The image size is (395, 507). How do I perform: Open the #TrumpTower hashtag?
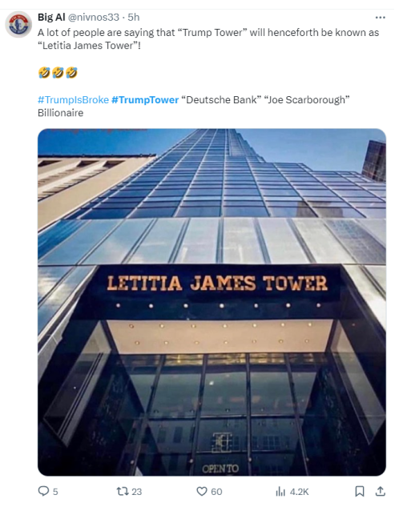tap(145, 100)
